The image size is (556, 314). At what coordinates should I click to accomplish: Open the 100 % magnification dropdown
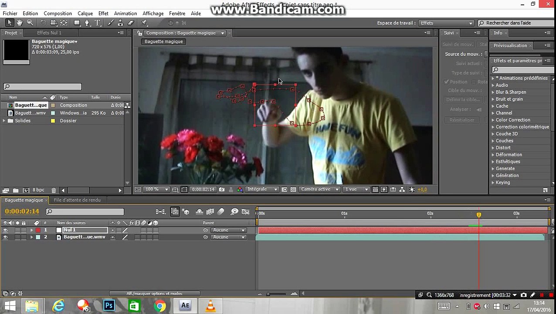tap(156, 189)
